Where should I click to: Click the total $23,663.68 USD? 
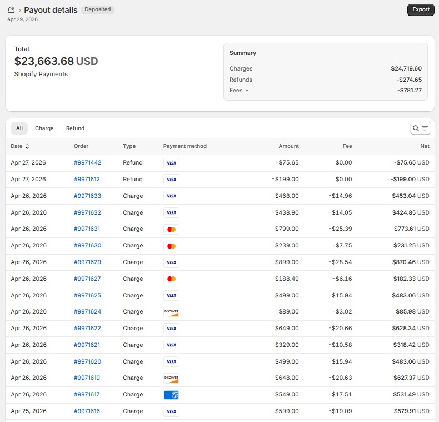(56, 61)
